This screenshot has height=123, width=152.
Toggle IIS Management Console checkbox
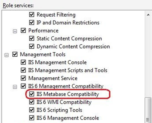23,62
